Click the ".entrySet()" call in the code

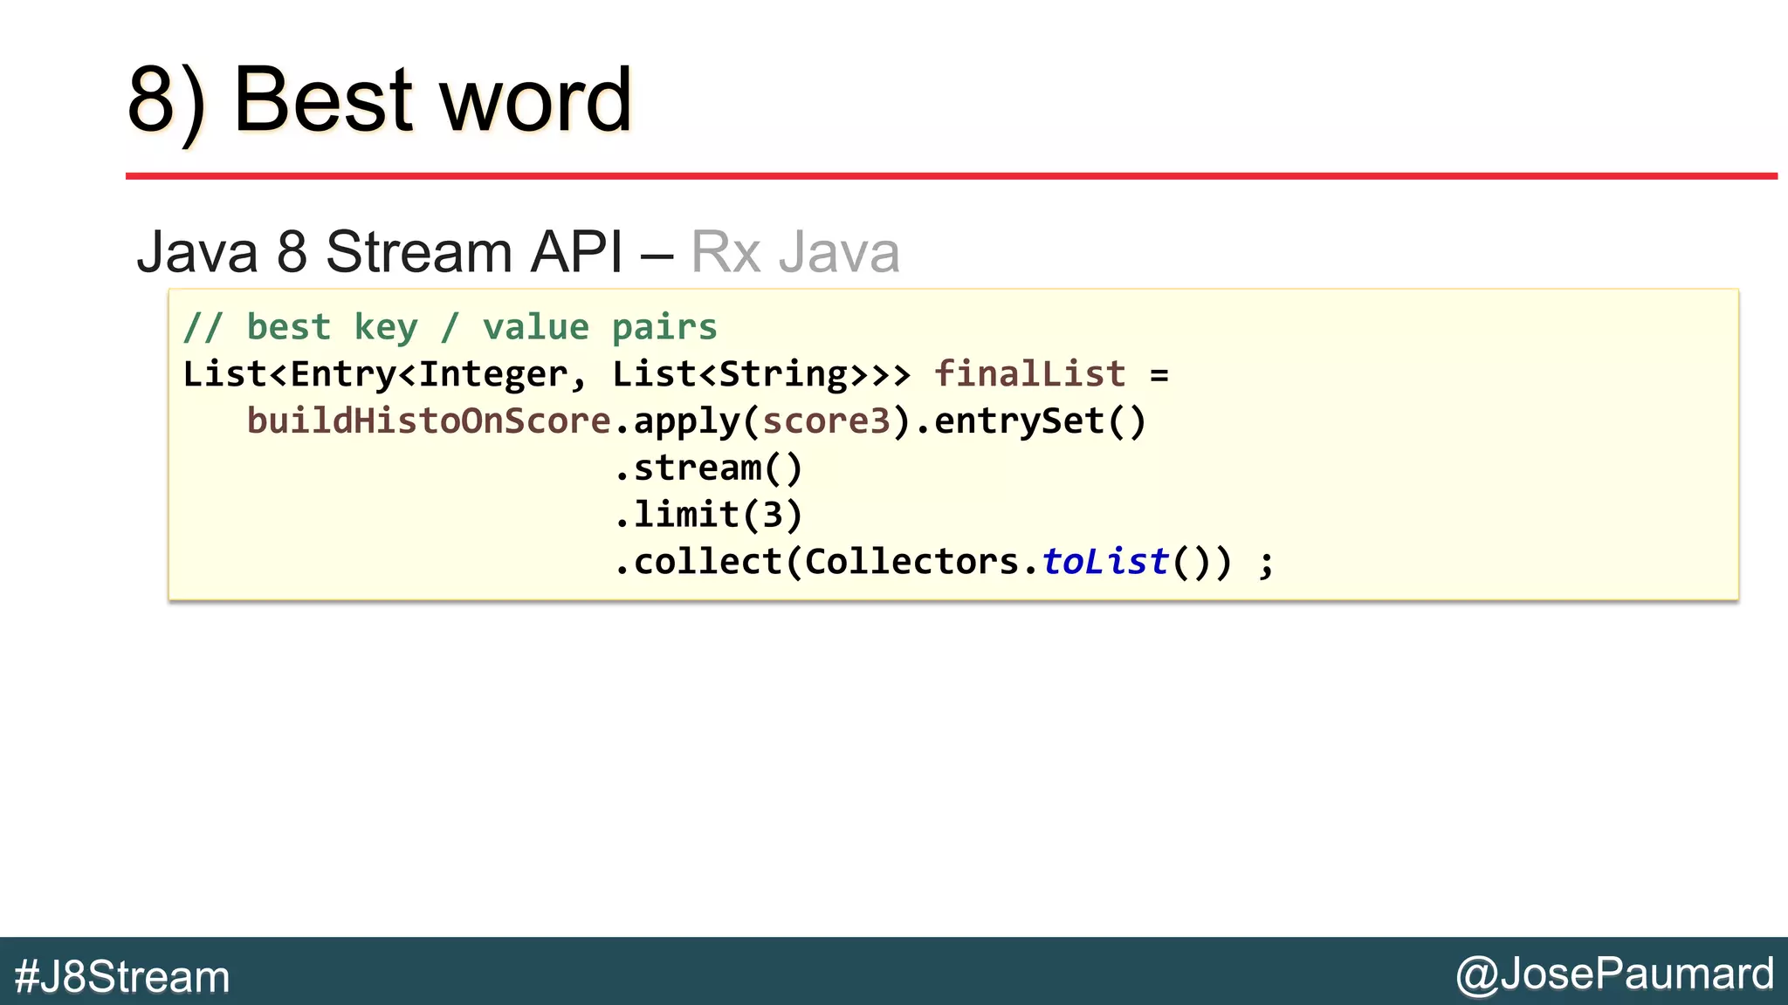tap(1030, 421)
